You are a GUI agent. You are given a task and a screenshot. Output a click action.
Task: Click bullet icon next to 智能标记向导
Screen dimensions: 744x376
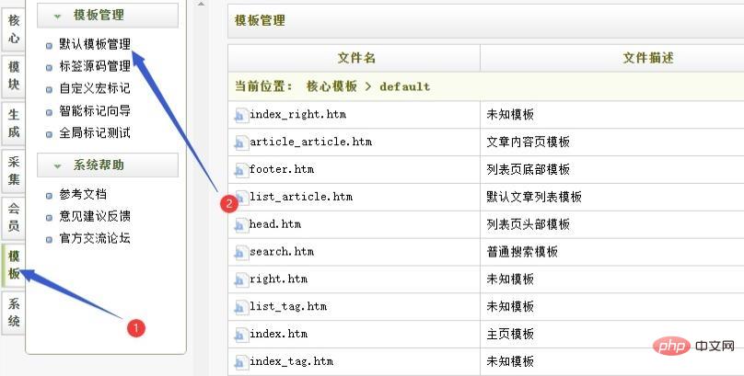coord(49,112)
